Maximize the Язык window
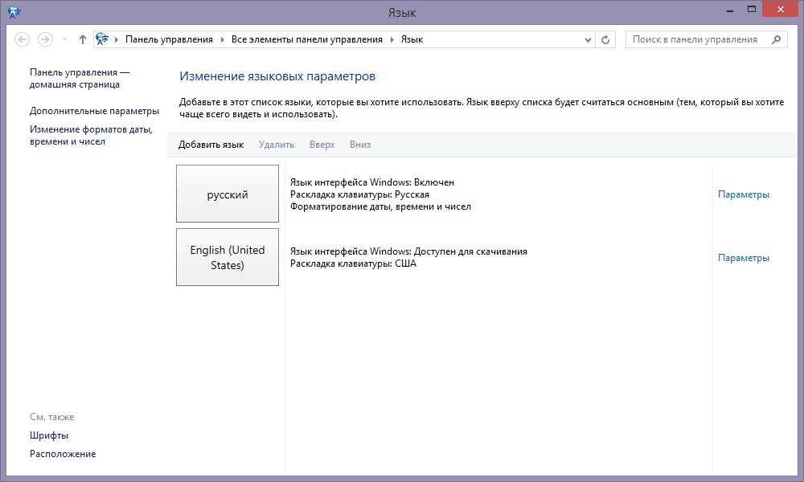Viewport: 804px width, 482px height. coord(752,10)
